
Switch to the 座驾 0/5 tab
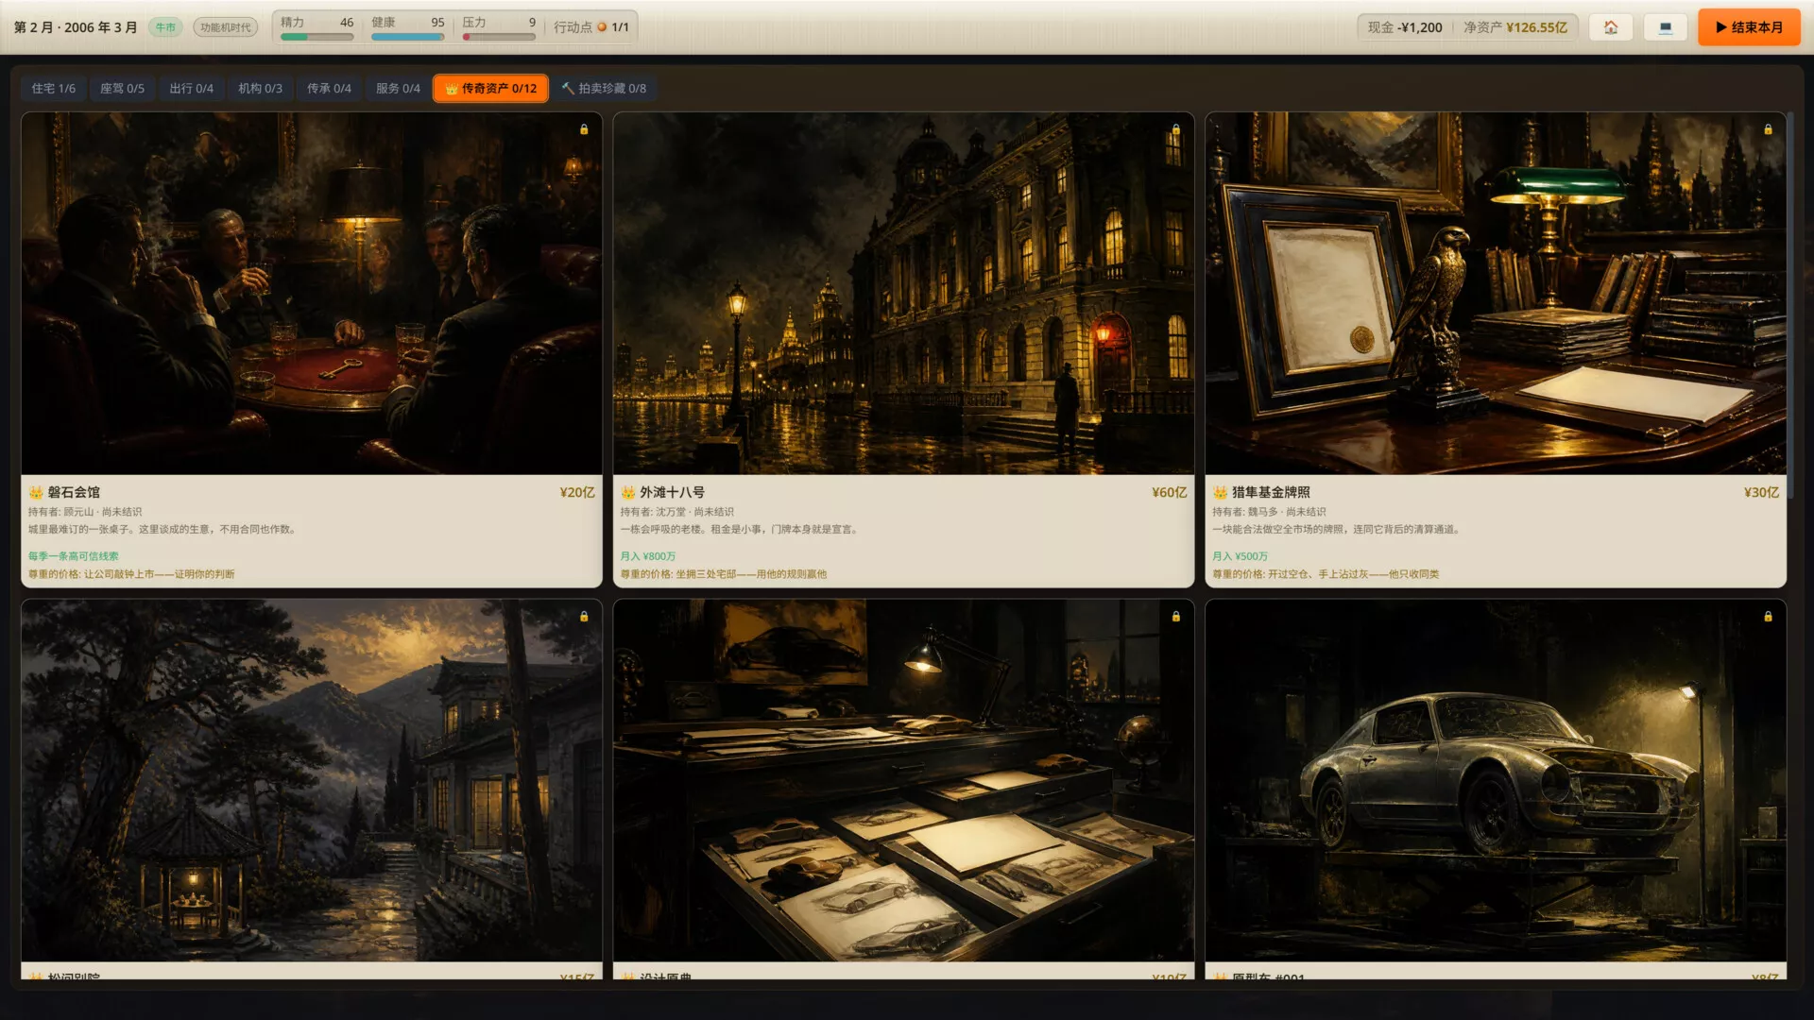(x=123, y=88)
